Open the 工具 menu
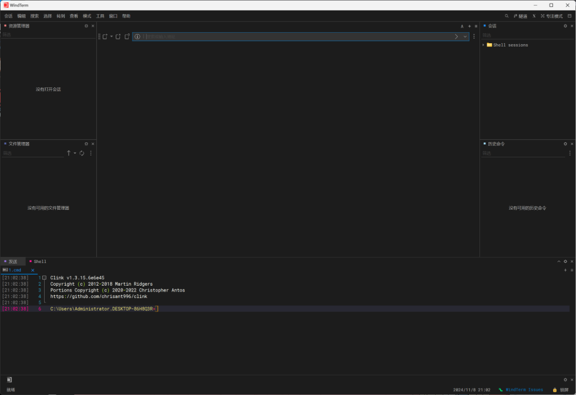 click(x=100, y=16)
